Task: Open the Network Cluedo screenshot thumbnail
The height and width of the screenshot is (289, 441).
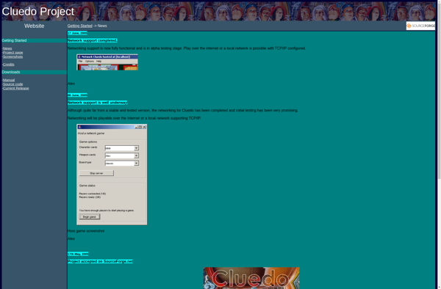Action: click(107, 62)
